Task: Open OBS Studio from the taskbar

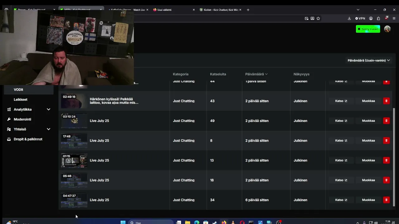Action: [279, 222]
